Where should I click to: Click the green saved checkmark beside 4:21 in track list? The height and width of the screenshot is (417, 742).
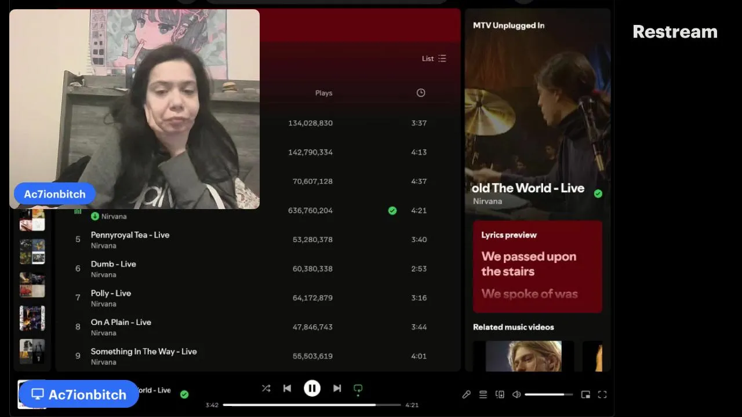[x=392, y=211]
